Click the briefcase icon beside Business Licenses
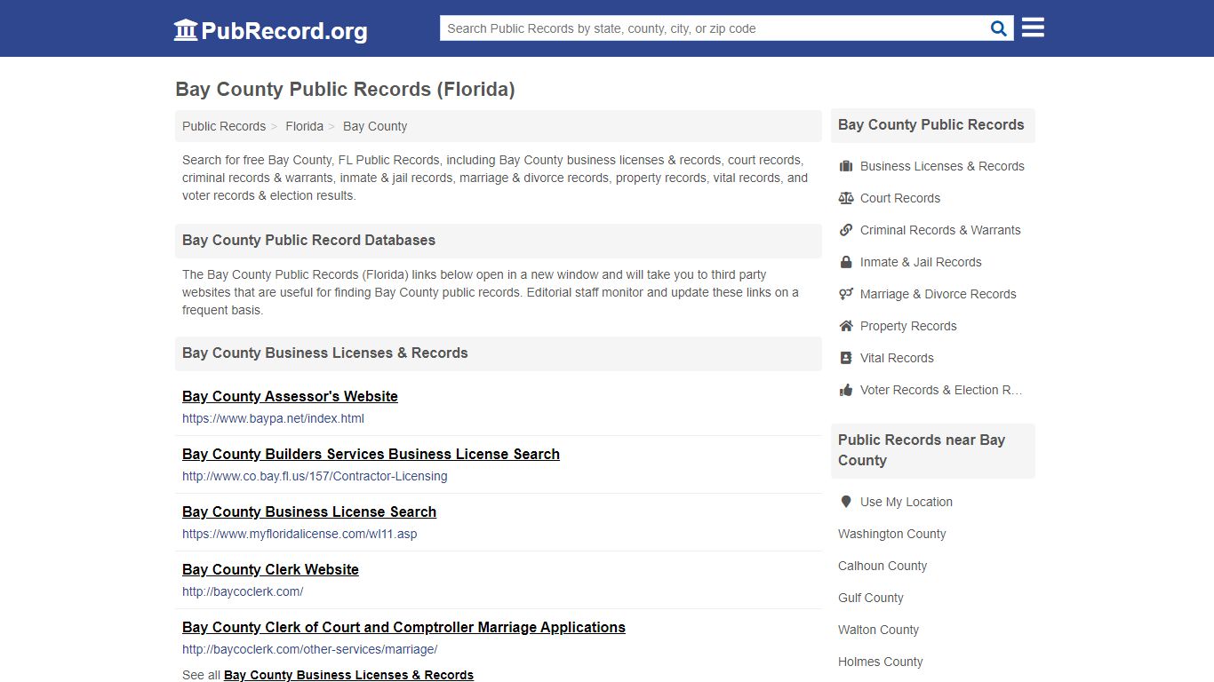 coord(846,166)
